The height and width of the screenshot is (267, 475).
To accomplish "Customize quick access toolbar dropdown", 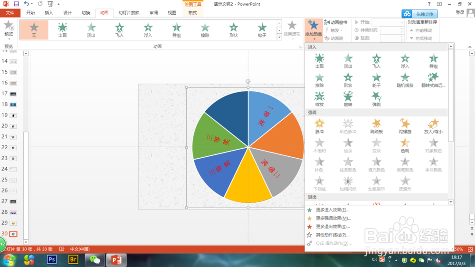I will 58,4.
